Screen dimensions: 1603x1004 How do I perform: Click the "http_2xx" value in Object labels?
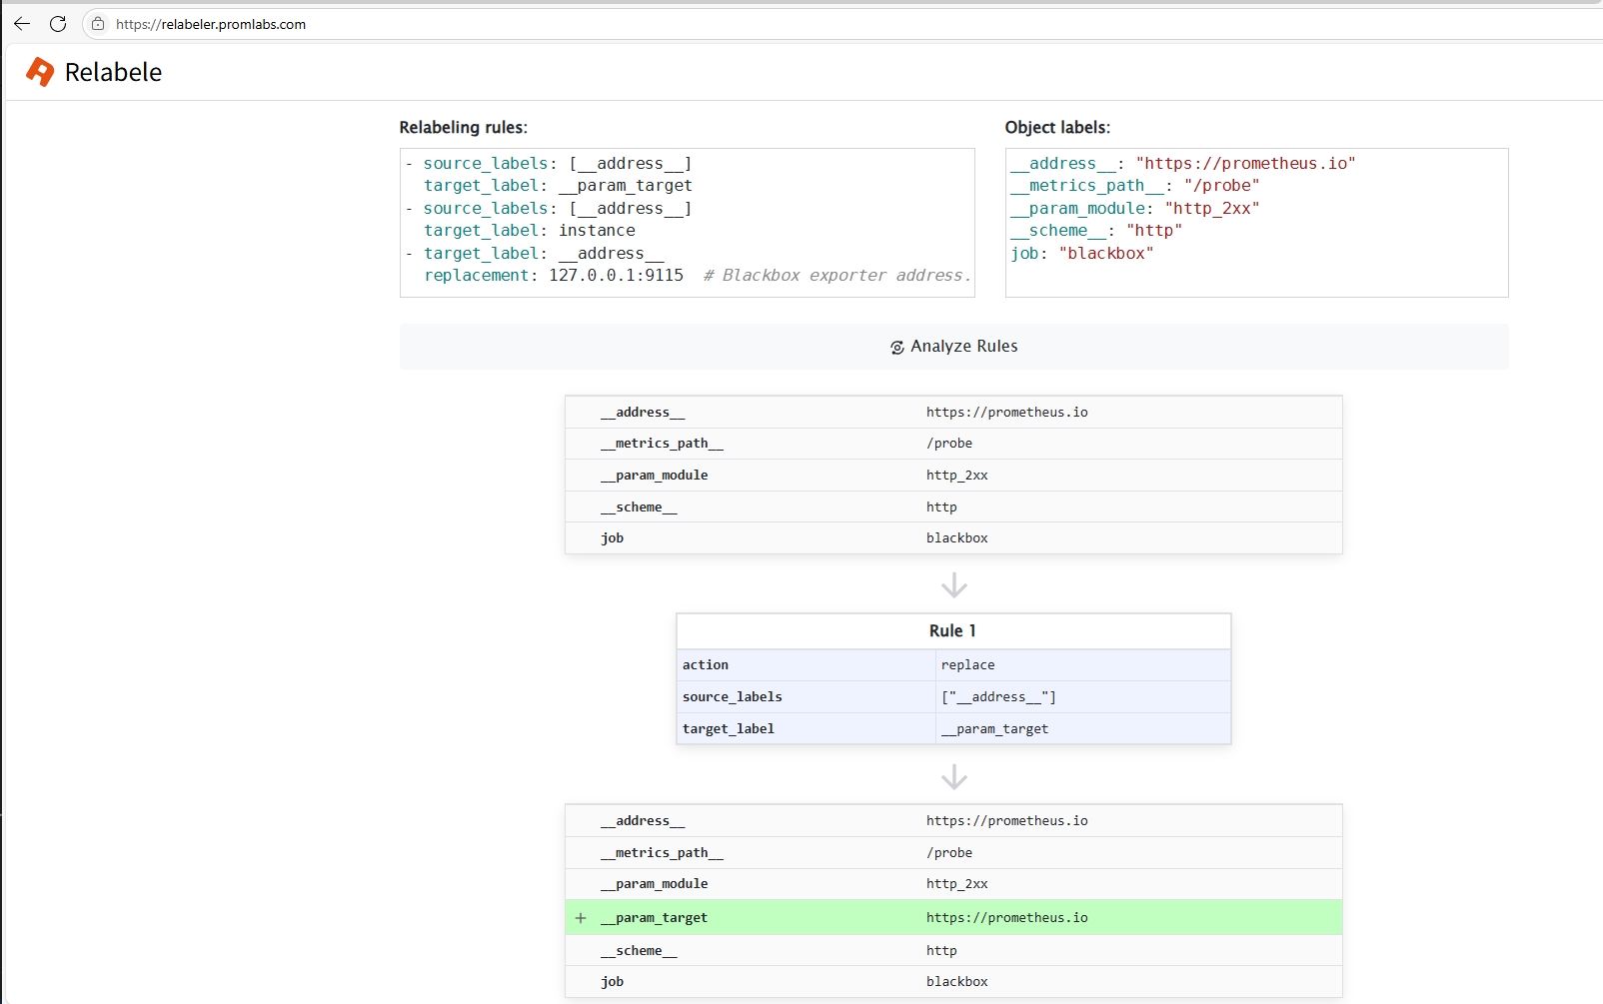tap(1211, 209)
